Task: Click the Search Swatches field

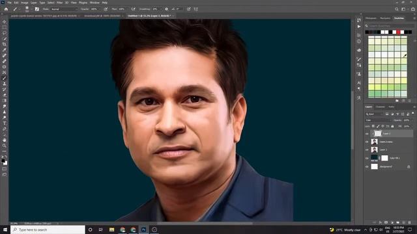Action: click(x=390, y=26)
